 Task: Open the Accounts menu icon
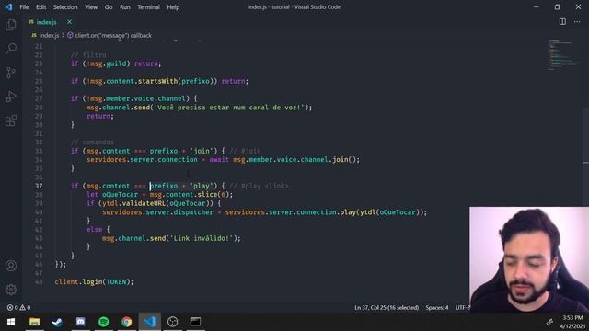coord(11,266)
